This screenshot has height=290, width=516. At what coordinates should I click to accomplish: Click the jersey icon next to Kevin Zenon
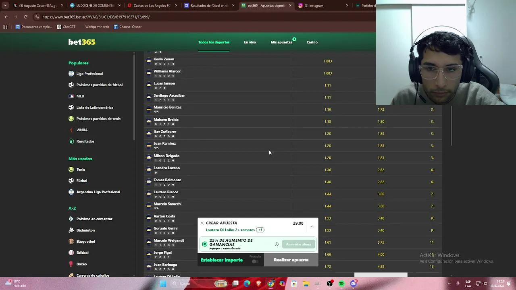pyautogui.click(x=149, y=61)
